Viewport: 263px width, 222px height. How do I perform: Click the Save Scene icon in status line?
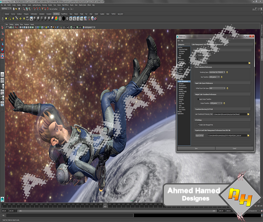coord(19,9)
